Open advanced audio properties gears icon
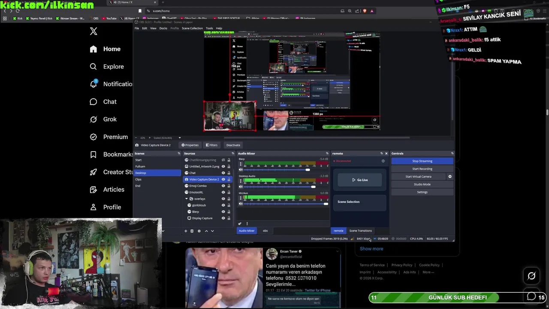The height and width of the screenshot is (309, 549). (x=240, y=224)
